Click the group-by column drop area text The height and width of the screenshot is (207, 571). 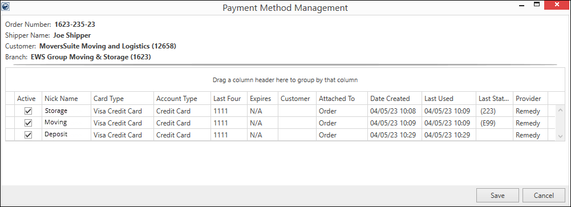(285, 80)
